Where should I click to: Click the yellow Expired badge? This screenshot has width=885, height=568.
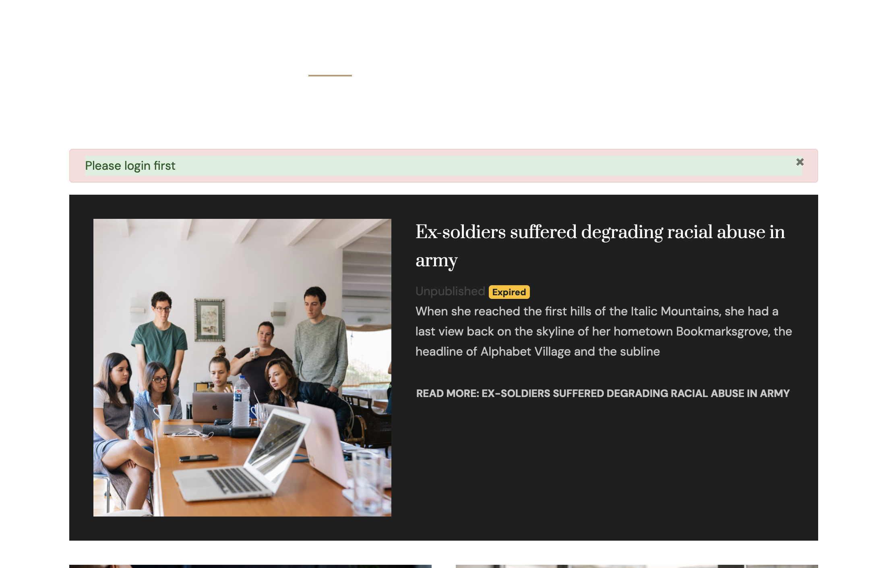pos(509,292)
